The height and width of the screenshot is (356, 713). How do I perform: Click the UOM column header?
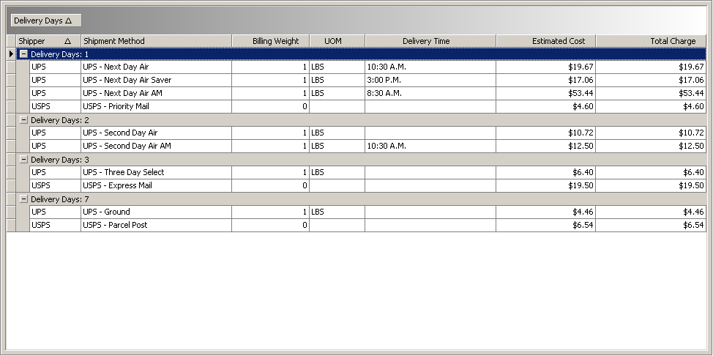click(x=336, y=41)
